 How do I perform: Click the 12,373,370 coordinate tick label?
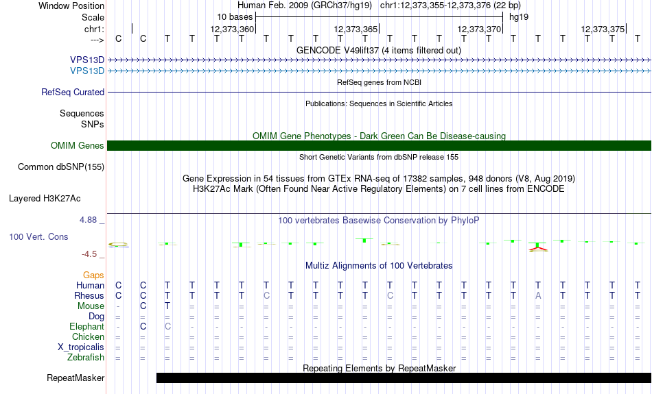click(x=479, y=29)
